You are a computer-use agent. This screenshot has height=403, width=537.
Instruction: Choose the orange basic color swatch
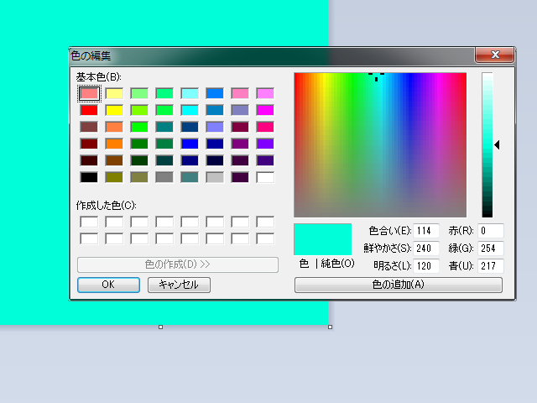point(114,144)
